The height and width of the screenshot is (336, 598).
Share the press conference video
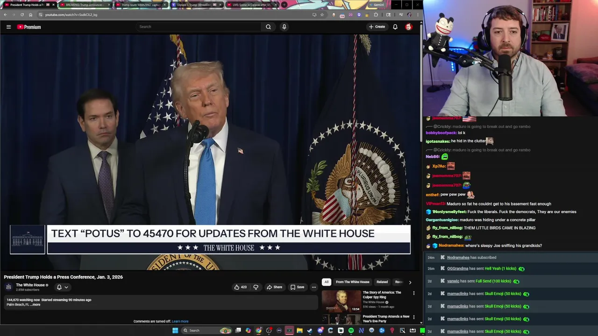(x=274, y=287)
